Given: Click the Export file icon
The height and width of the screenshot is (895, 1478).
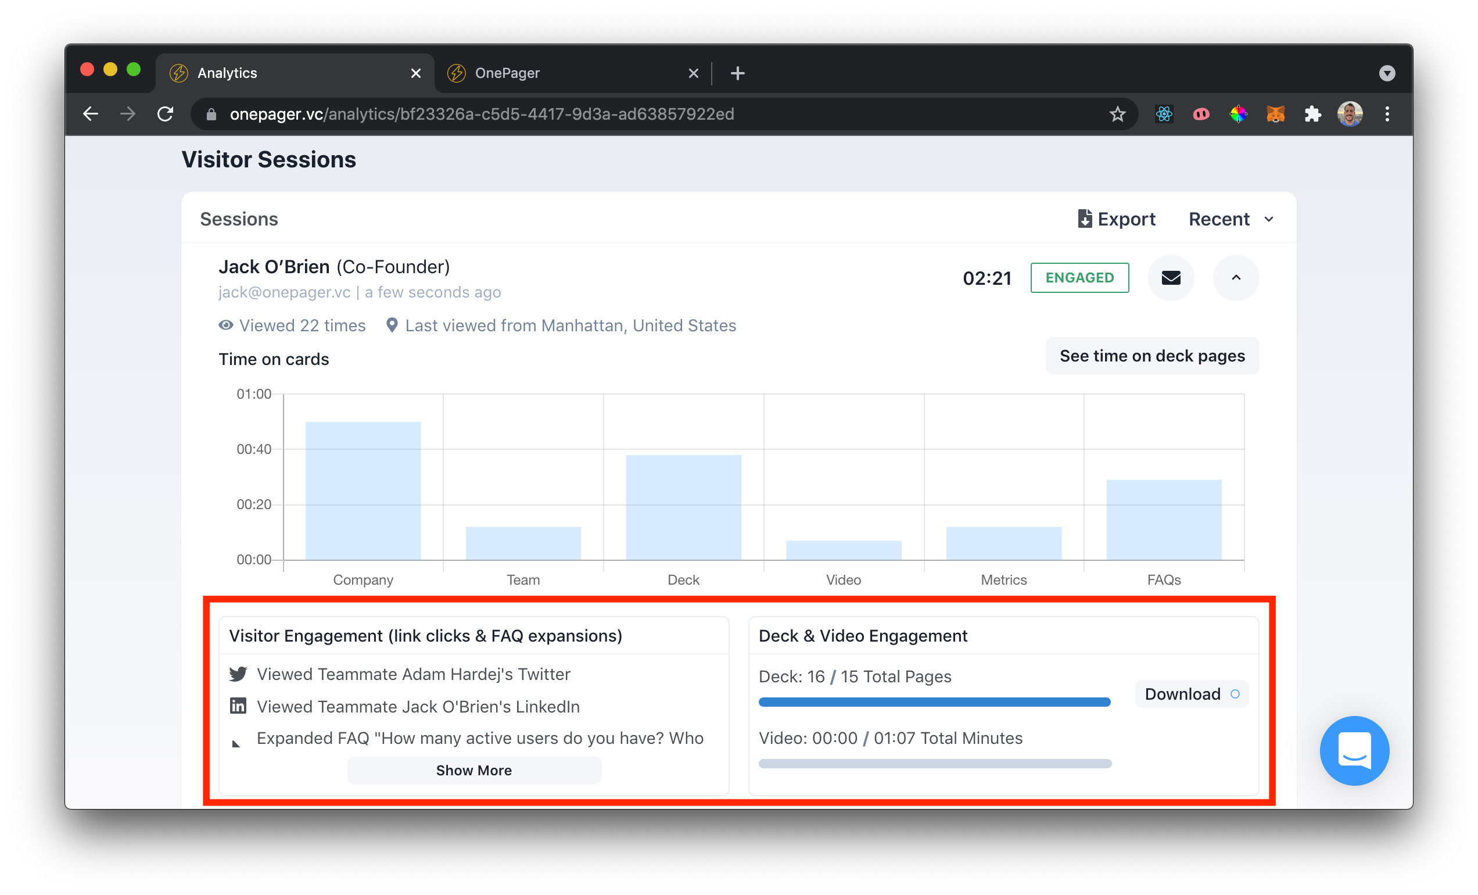Looking at the screenshot, I should click(x=1085, y=219).
